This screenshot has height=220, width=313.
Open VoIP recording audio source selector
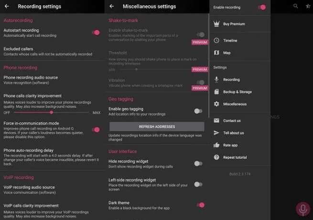tap(29, 189)
